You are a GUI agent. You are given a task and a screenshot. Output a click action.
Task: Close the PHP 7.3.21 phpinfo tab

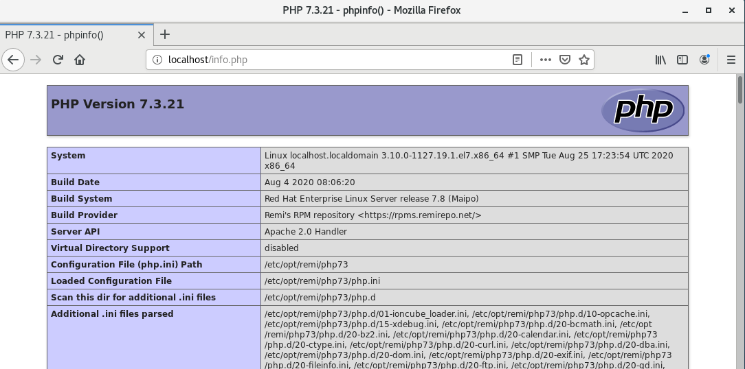[x=141, y=34]
